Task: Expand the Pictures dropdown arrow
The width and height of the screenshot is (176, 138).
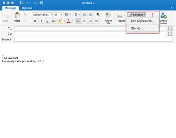Action: pos(125,15)
